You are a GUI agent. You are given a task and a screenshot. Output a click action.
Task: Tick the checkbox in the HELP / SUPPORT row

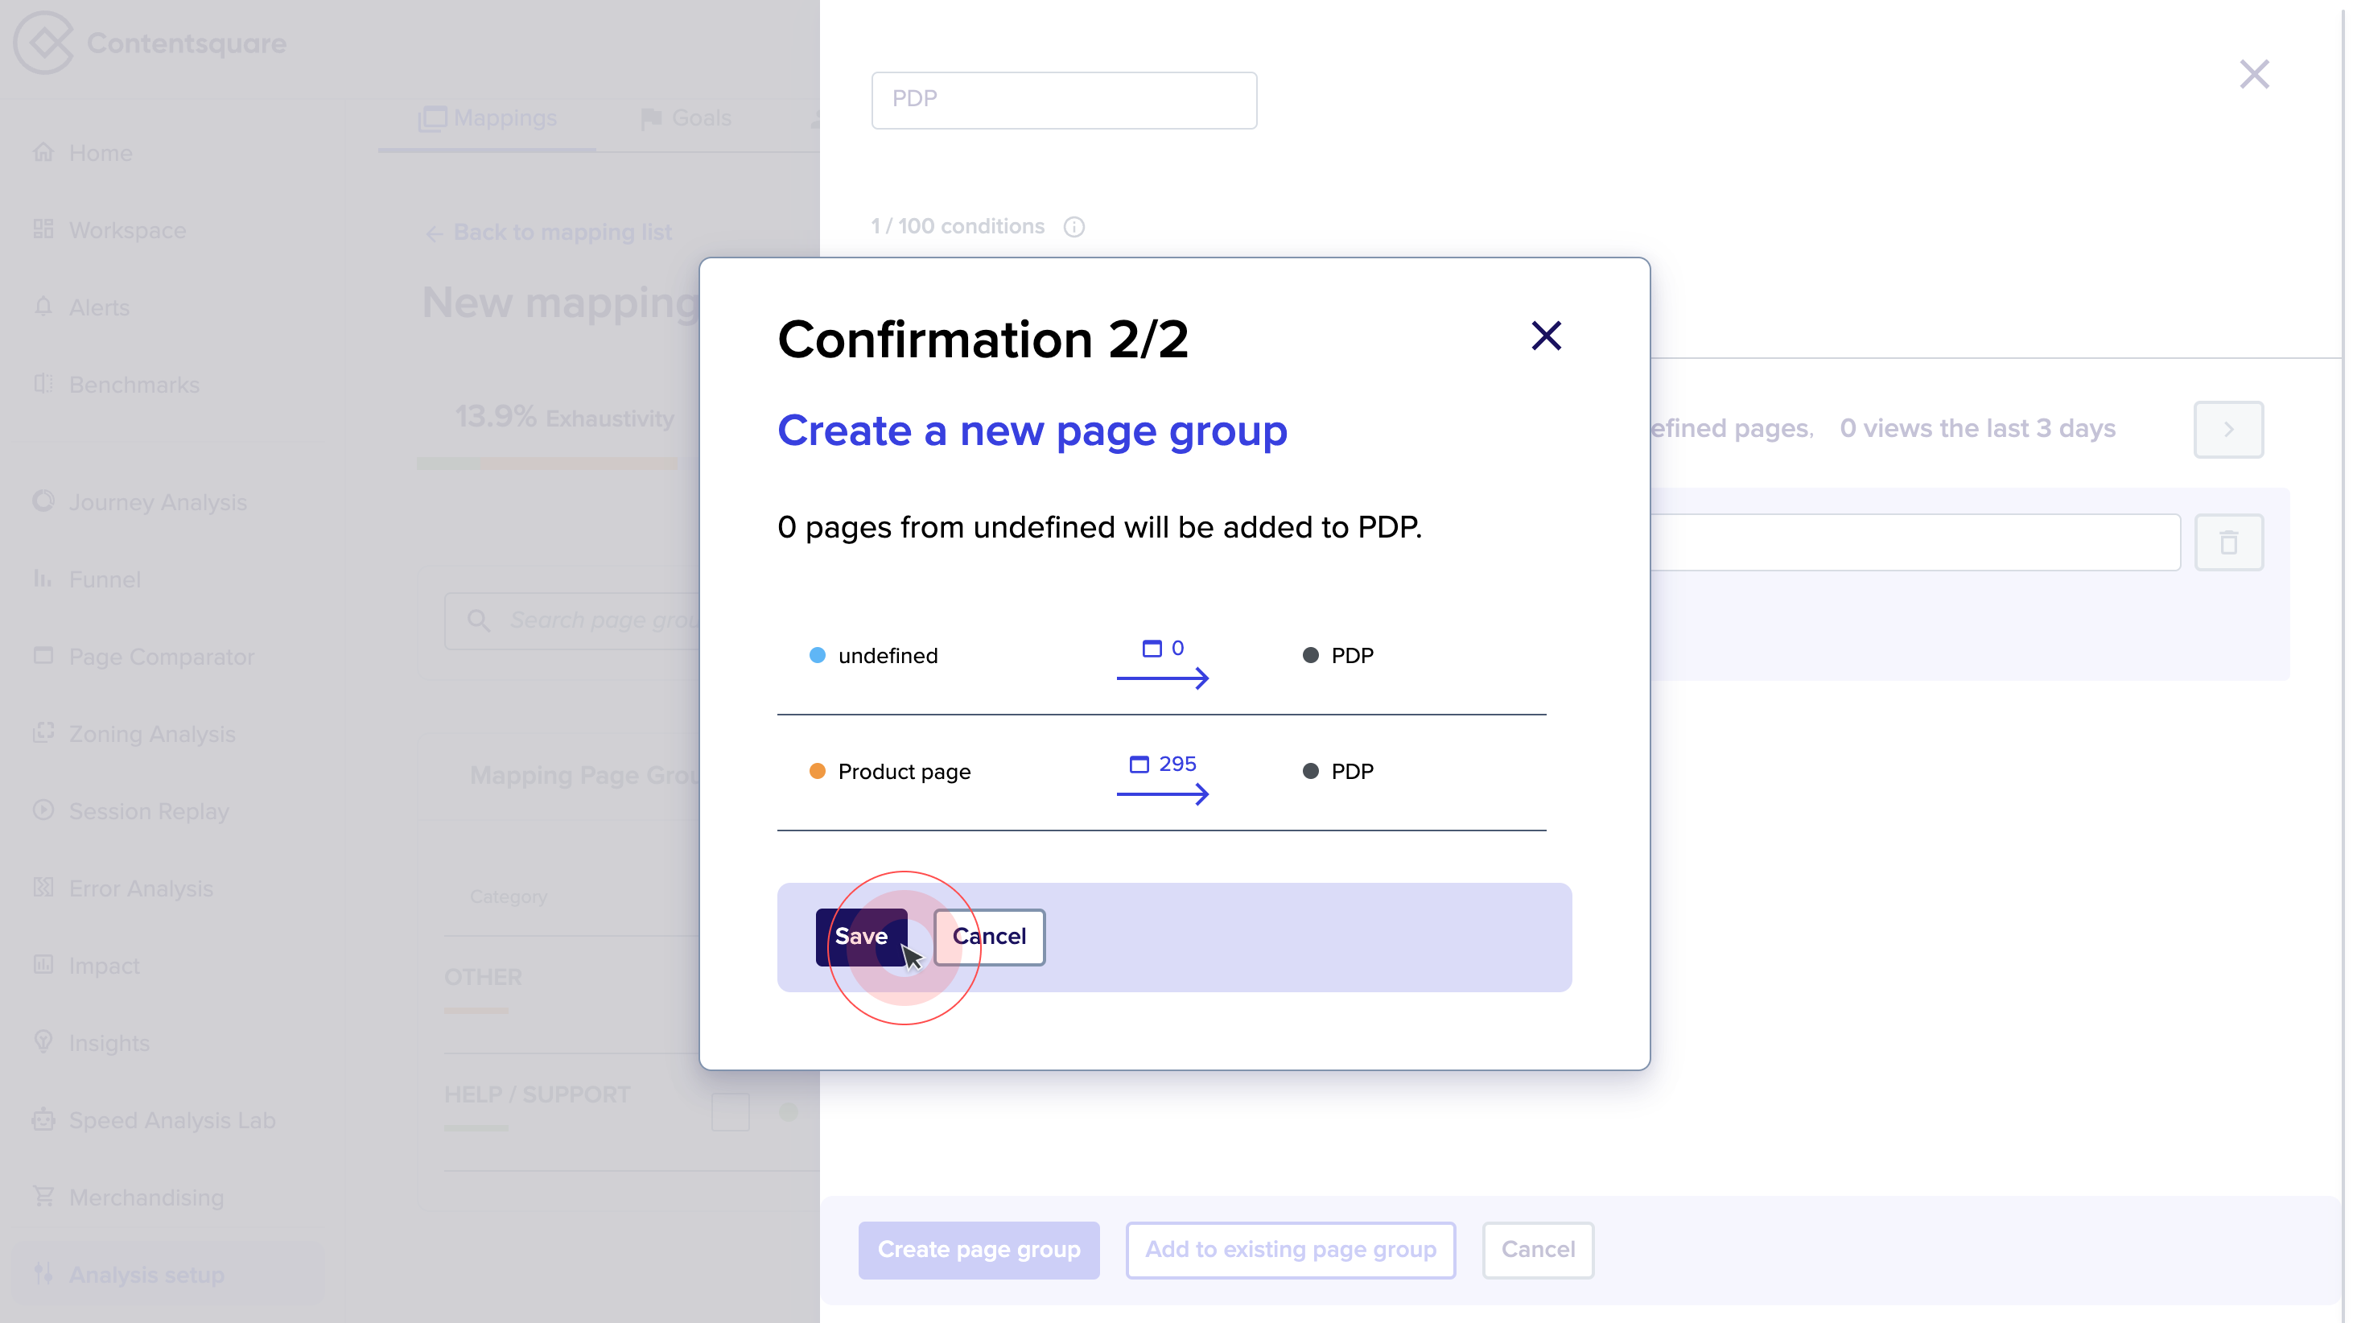[731, 1111]
